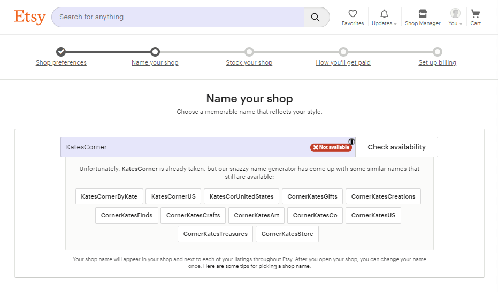Click in the Search for anything field
The image size is (498, 292).
(178, 17)
